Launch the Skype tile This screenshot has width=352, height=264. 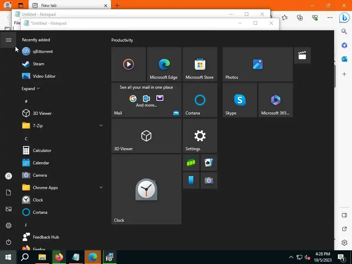pos(240,100)
